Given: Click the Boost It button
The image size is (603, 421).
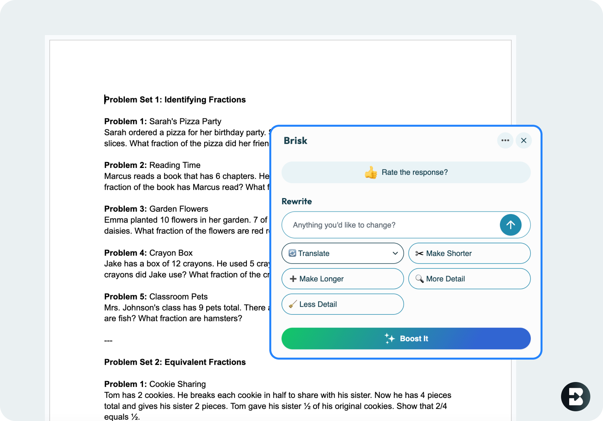Looking at the screenshot, I should click(x=406, y=338).
